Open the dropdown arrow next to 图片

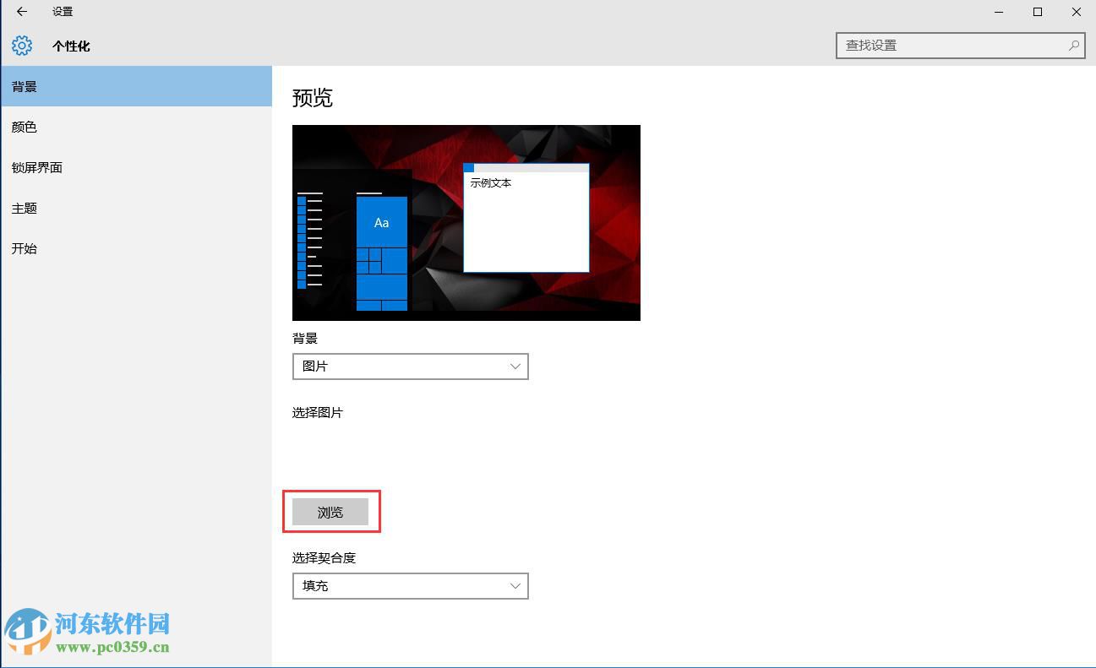(x=515, y=367)
